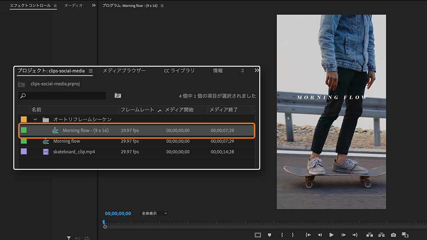Click the Mark Out bracket icon

point(293,235)
